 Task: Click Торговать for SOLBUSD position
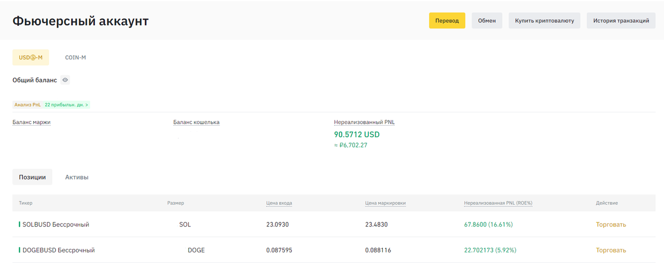(611, 224)
